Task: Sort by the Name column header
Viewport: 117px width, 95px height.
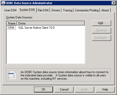Action: click(x=12, y=23)
